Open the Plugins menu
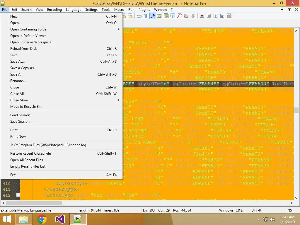300x225 pixels. 144,10
